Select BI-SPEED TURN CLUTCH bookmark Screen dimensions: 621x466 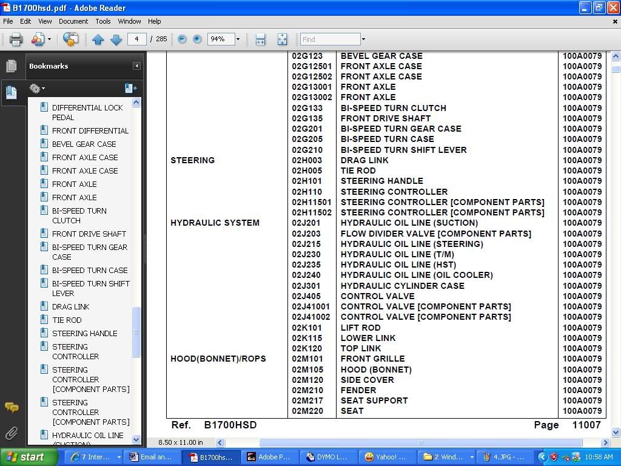pyautogui.click(x=79, y=215)
